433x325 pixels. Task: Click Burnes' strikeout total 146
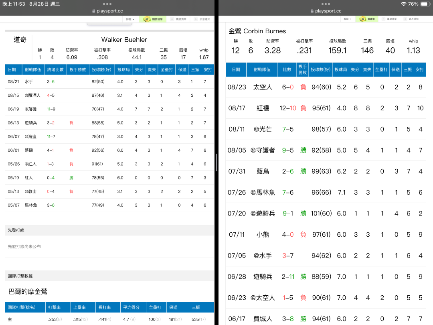[x=367, y=50]
